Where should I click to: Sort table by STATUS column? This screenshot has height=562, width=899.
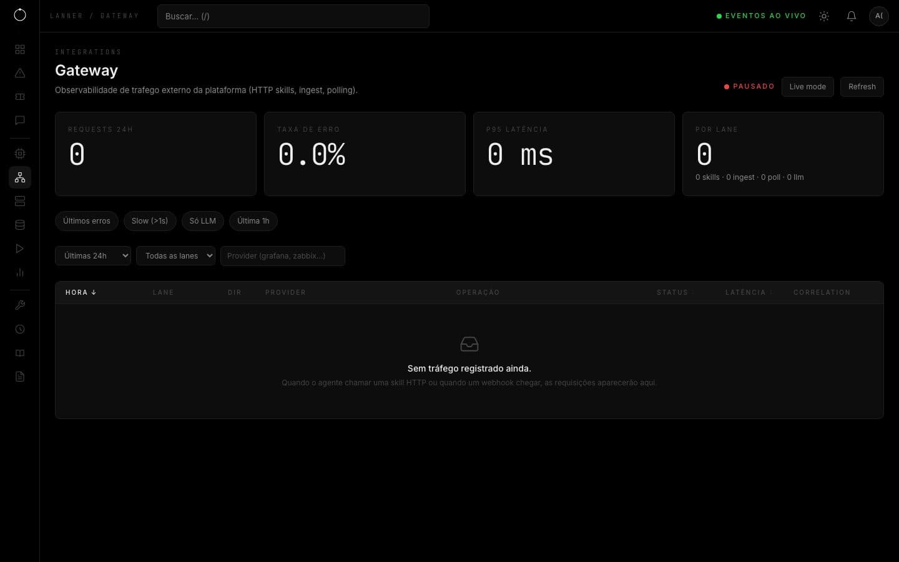tap(674, 292)
